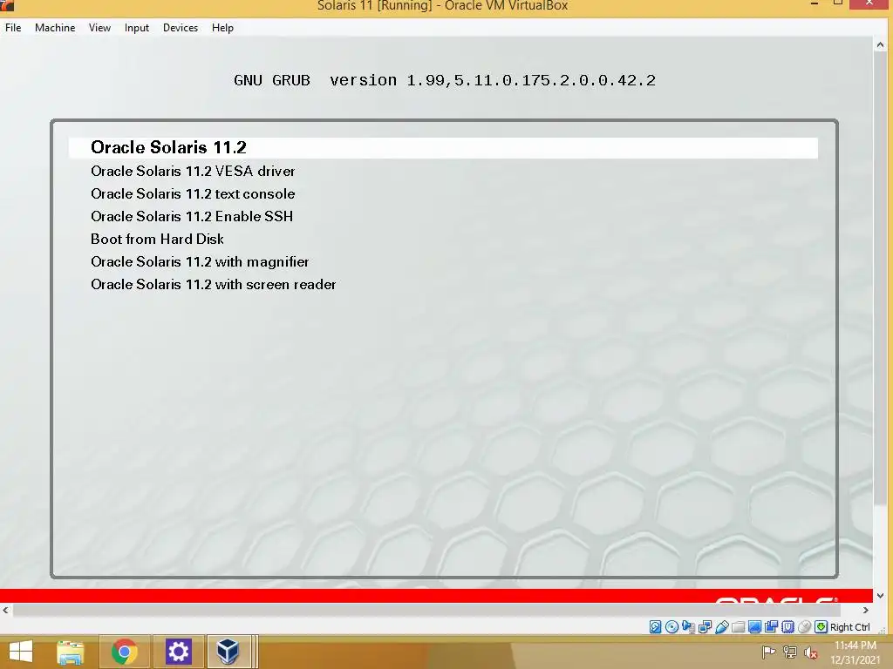
Task: Select Oracle Solaris 11.2 with screen reader
Action: 214,285
